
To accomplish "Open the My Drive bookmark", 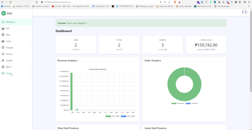I will tap(41, 6).
